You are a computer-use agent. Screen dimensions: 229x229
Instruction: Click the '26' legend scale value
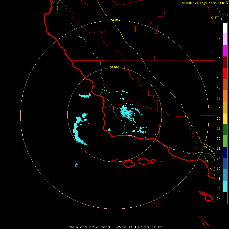tap(219, 128)
